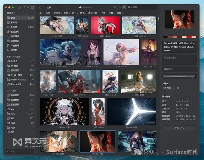Open the 横向图片 smart folder

click(20, 70)
